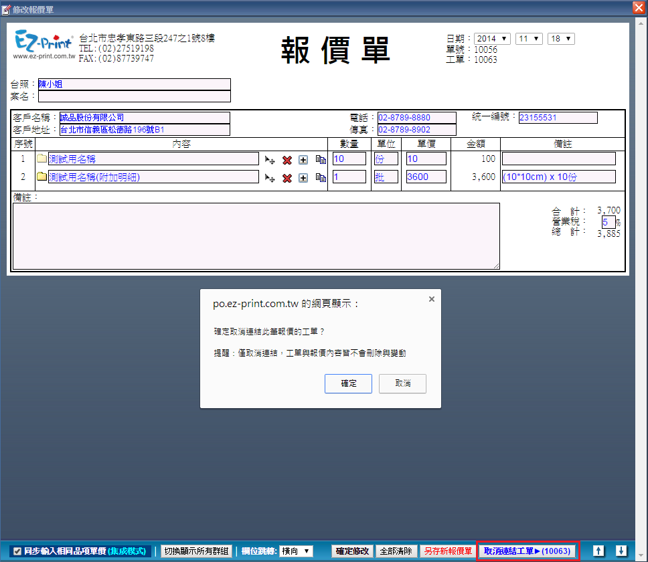Viewport: 648px width, 562px height.
Task: Click the red delete X on row 2
Action: [x=287, y=178]
